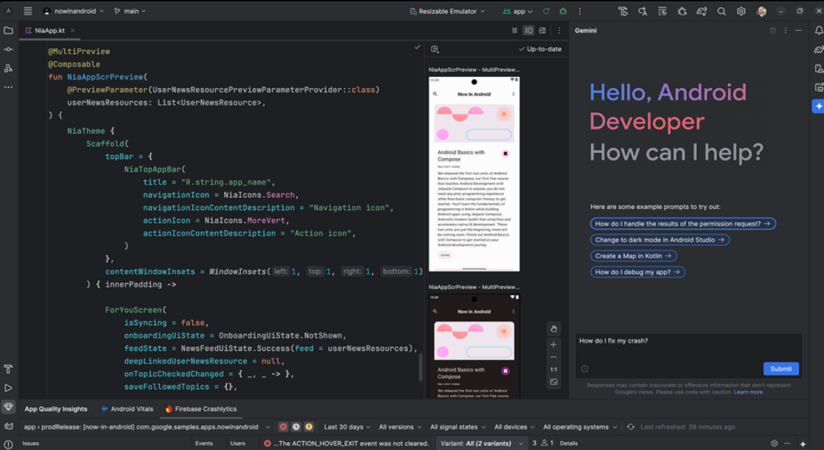Choose Change to dark mode prompt
The image size is (824, 450).
coord(659,239)
